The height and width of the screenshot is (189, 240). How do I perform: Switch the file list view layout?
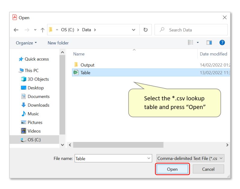[191, 42]
